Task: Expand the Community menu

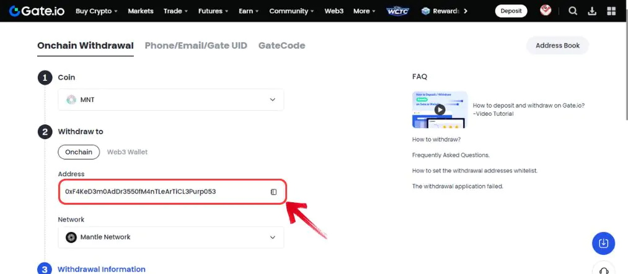Action: click(291, 11)
